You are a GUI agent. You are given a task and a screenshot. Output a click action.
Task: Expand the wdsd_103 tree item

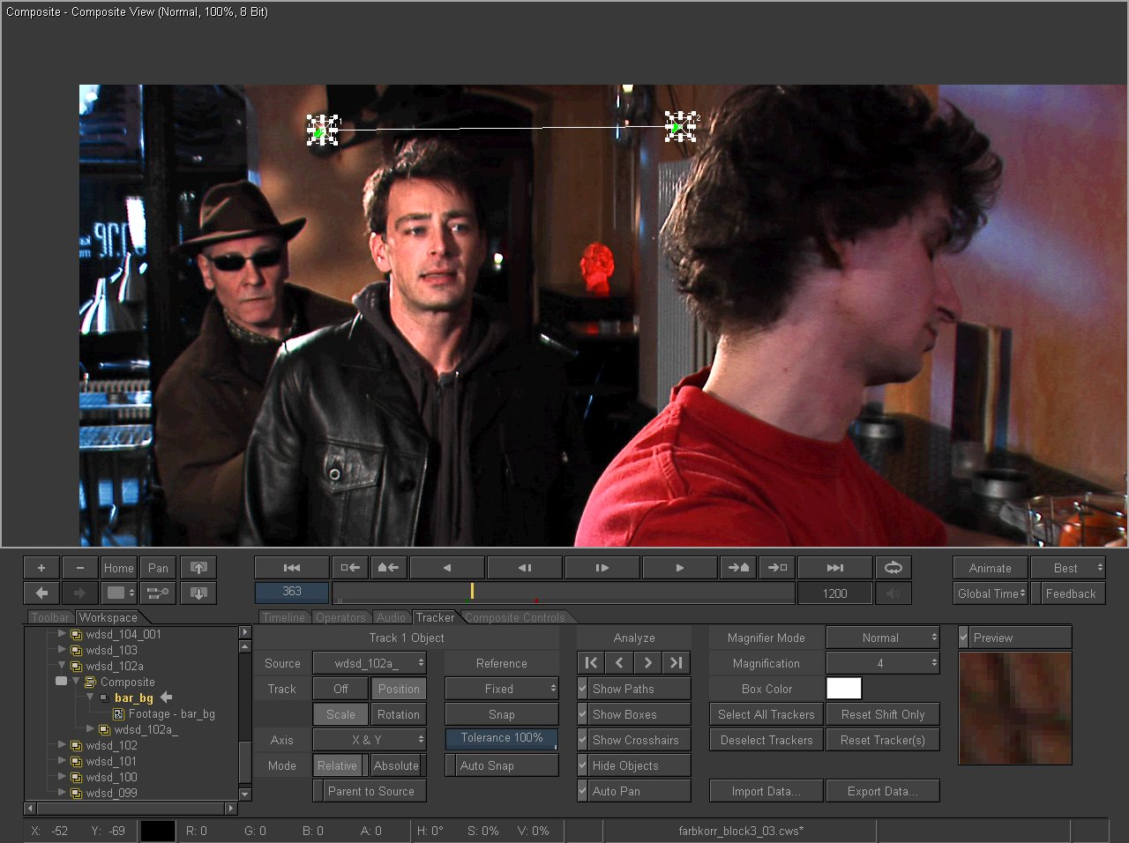62,650
